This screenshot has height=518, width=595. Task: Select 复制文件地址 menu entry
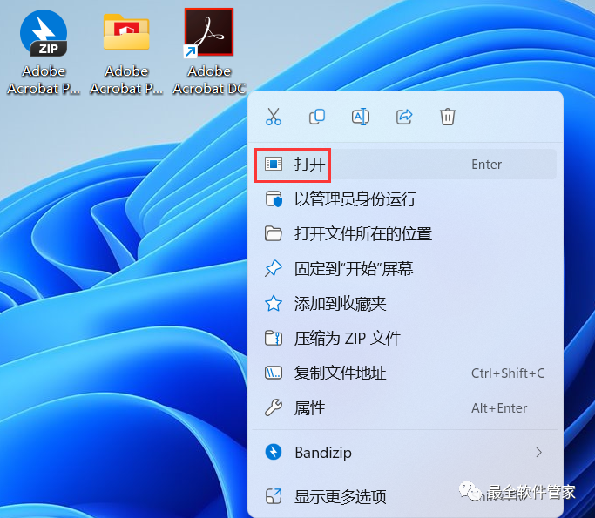click(x=405, y=373)
